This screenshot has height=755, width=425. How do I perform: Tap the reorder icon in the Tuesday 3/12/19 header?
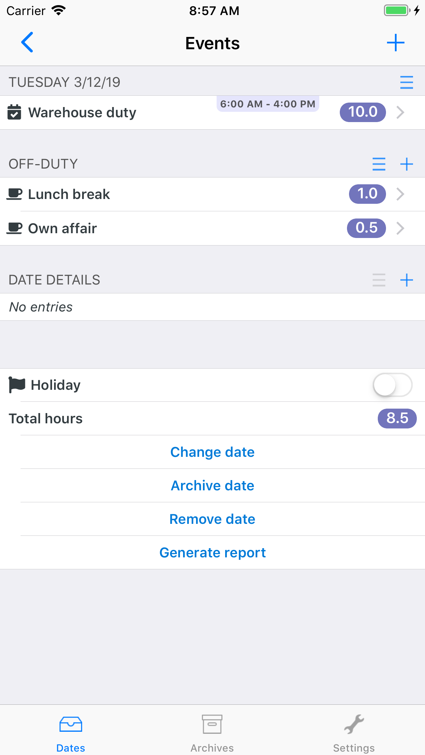point(407,82)
